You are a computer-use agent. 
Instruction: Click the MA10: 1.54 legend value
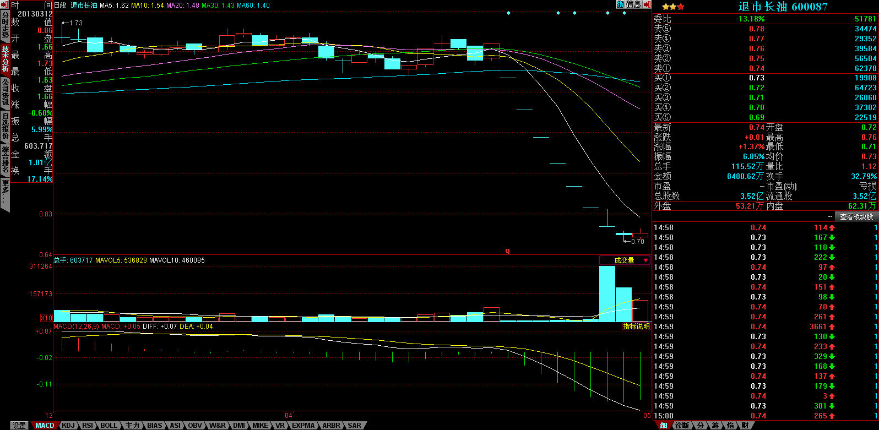(148, 5)
